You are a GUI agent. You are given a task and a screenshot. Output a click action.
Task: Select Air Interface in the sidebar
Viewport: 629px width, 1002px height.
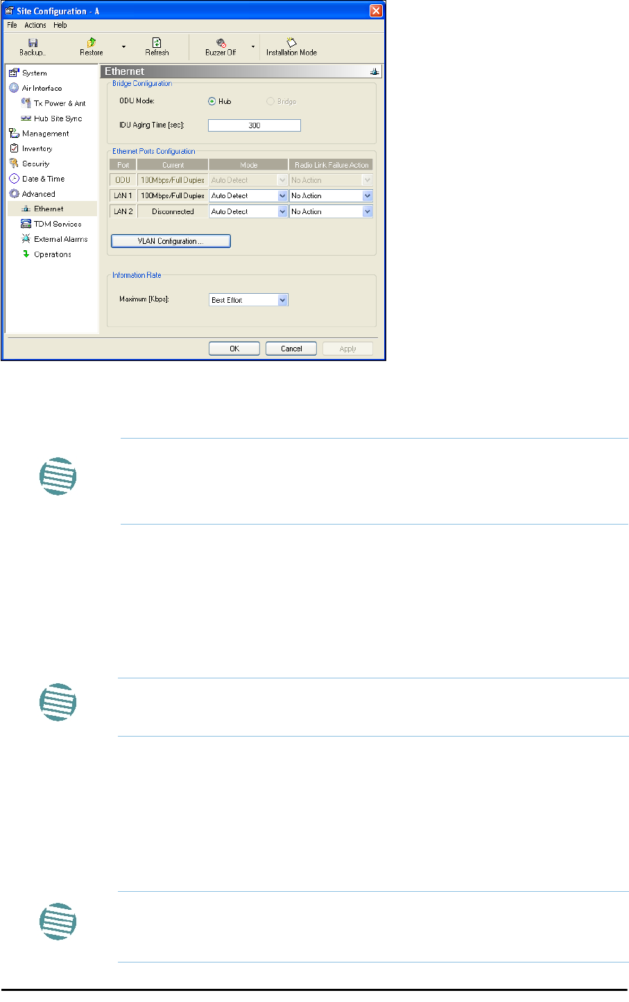42,88
